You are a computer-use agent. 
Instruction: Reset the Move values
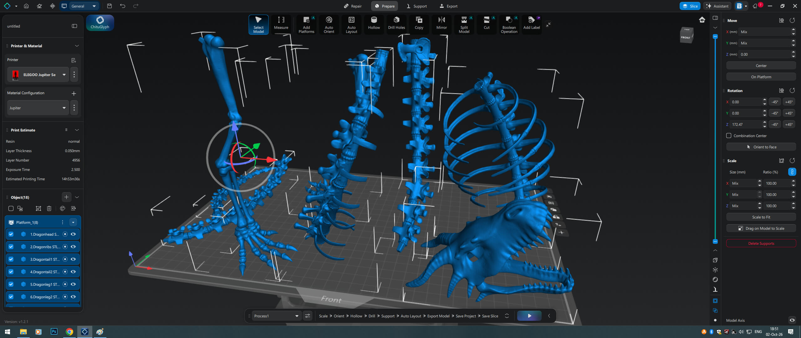(792, 20)
